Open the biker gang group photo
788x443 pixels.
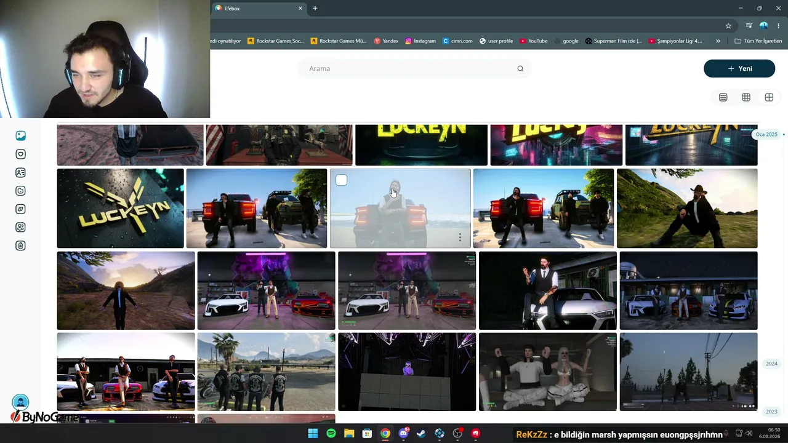point(266,372)
